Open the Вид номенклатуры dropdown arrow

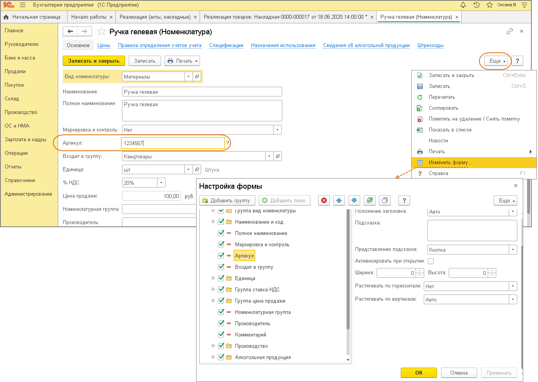[x=189, y=77]
